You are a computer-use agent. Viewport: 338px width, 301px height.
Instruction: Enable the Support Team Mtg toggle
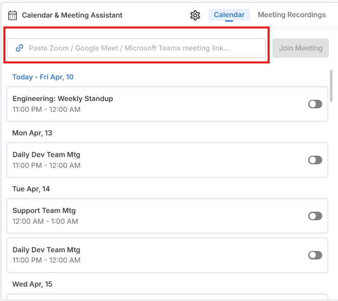coord(315,216)
